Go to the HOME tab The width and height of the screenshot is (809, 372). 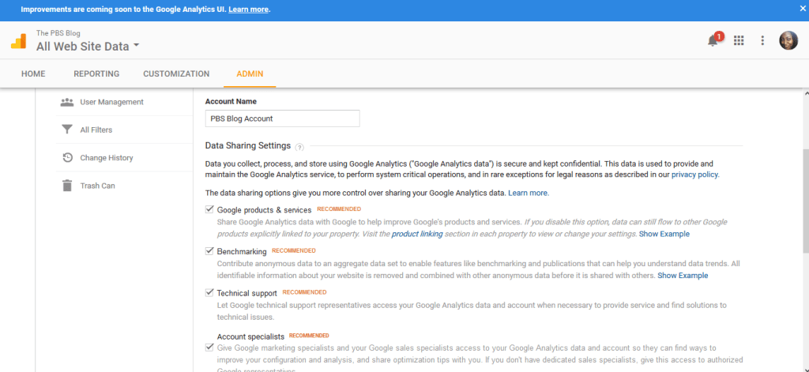pos(33,73)
